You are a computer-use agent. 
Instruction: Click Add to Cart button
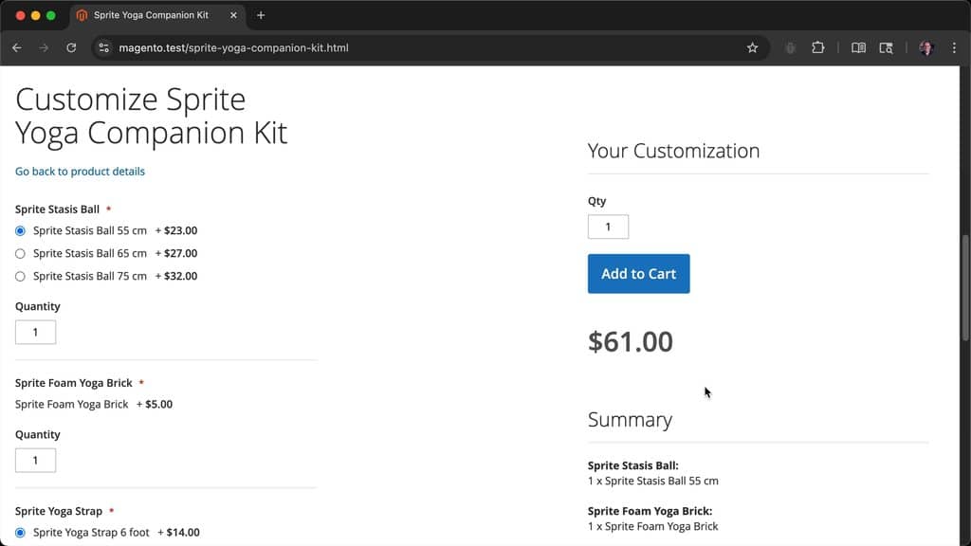(638, 274)
